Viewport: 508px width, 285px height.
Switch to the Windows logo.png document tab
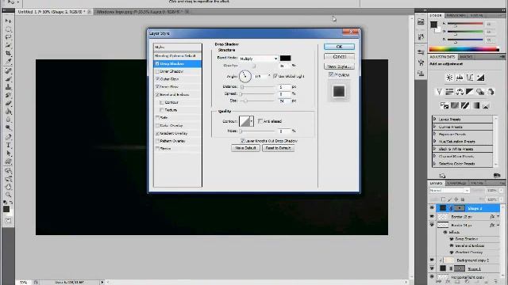coord(140,12)
